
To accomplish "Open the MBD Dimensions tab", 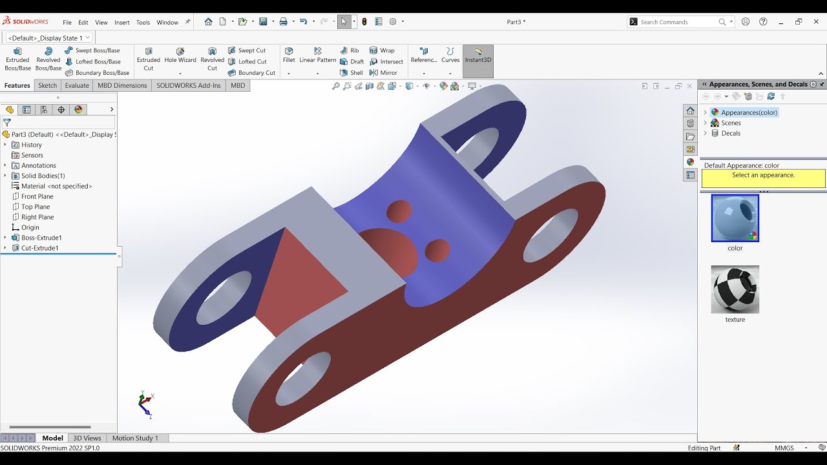I will [122, 85].
